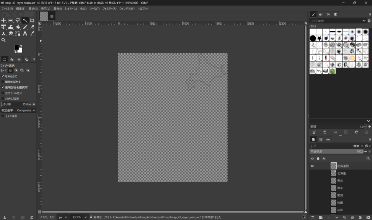This screenshot has width=372, height=220.
Task: Enable the マスク描画 checkbox
Action: pyautogui.click(x=3, y=116)
